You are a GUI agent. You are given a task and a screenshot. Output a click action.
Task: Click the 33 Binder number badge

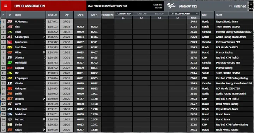click(x=10, y=125)
